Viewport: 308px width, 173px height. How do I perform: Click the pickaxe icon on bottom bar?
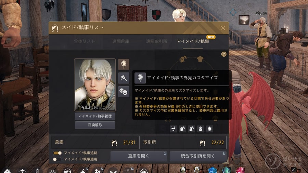[22, 171]
